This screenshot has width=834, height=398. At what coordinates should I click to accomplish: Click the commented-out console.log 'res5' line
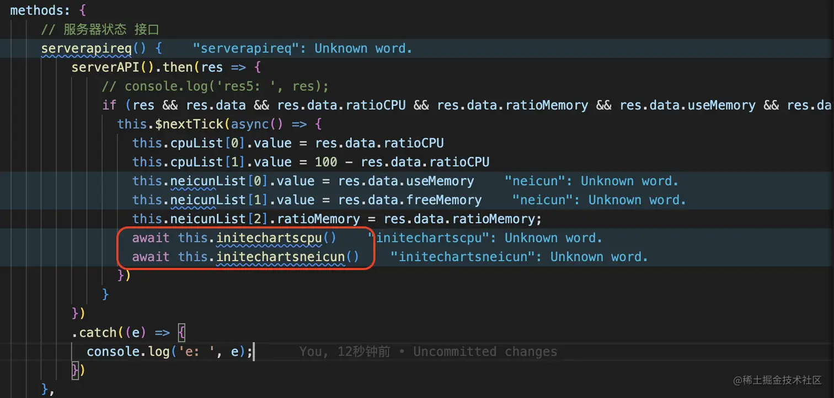pos(215,87)
